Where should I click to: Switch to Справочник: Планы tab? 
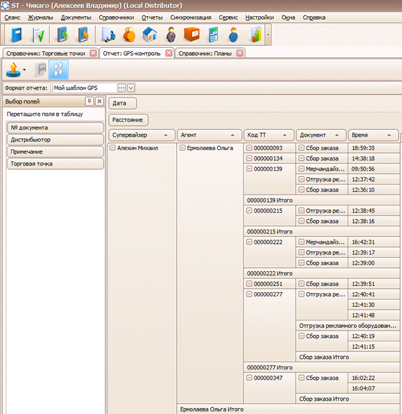click(x=205, y=53)
